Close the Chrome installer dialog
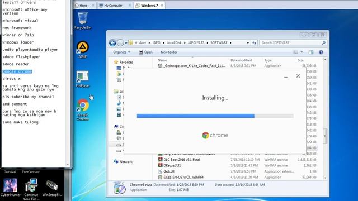This screenshot has height=201, width=358. [x=298, y=76]
